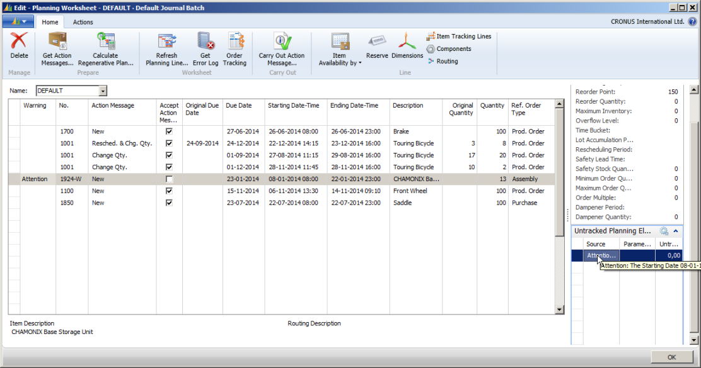Click the Reserve icon

point(377,42)
